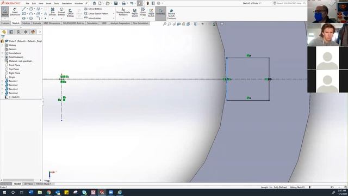Switch to the MBD Dimensions tab
Screen dimensions: 348x196
(52, 23)
